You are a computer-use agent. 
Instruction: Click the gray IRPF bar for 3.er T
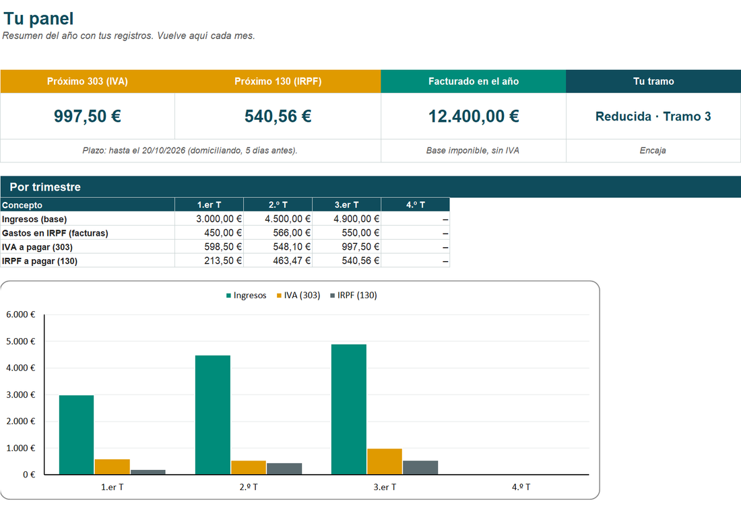[420, 468]
